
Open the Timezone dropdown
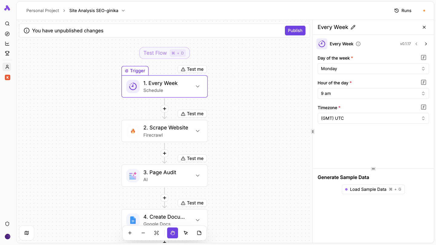point(373,118)
